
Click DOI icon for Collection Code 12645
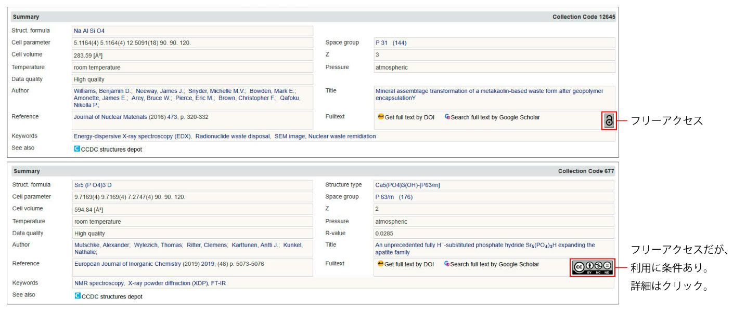[381, 117]
